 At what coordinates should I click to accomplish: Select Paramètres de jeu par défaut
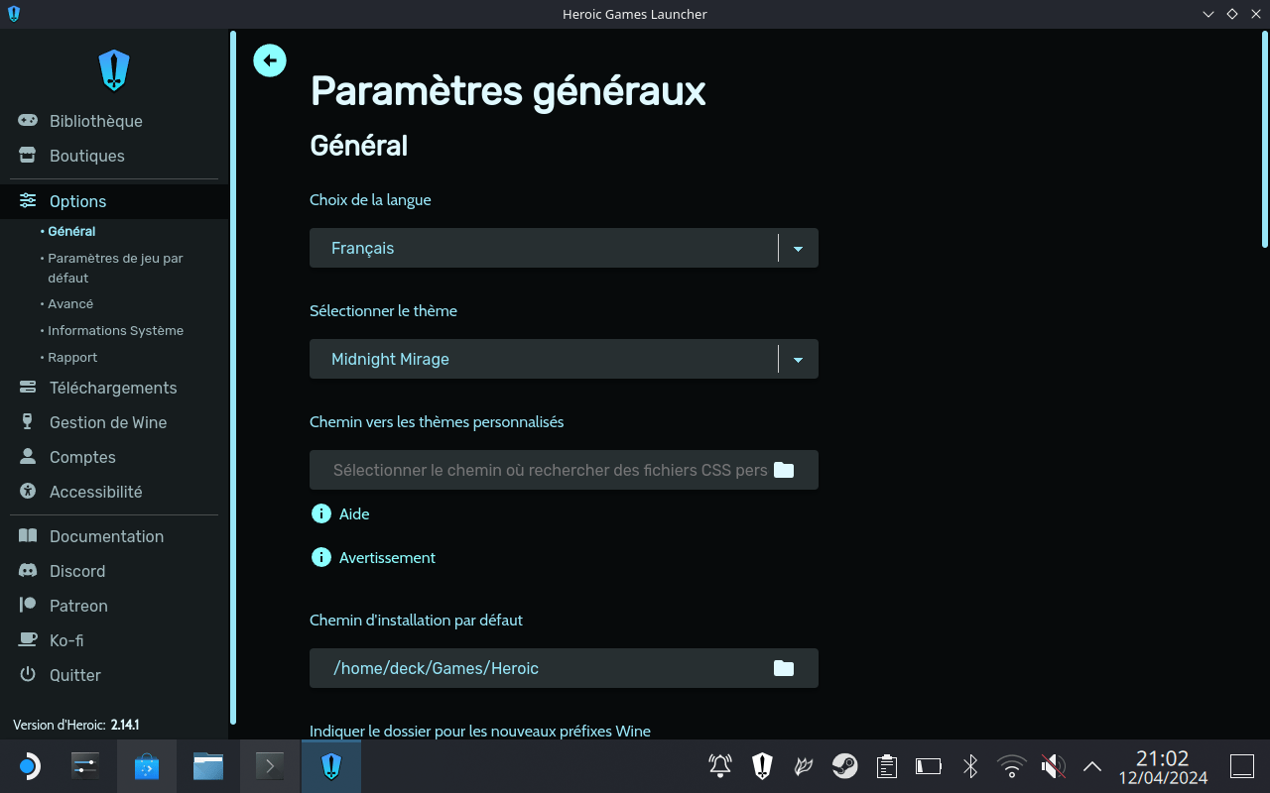[x=115, y=268]
